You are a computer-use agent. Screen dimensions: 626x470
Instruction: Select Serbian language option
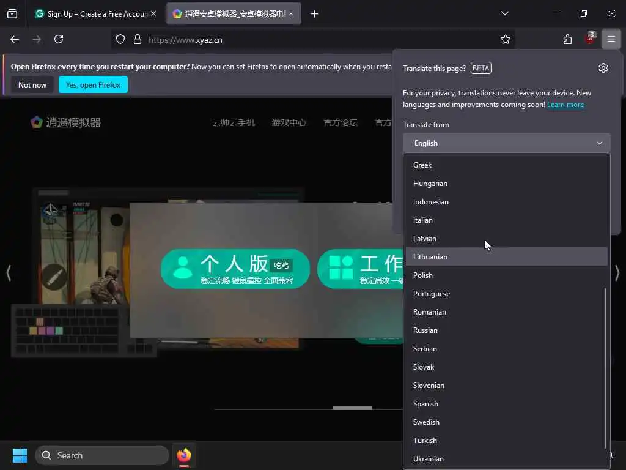[507, 349]
